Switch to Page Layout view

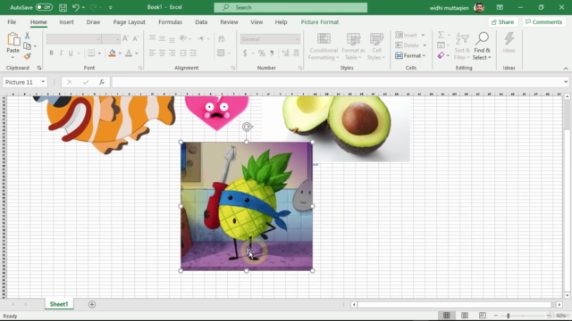tap(465, 316)
